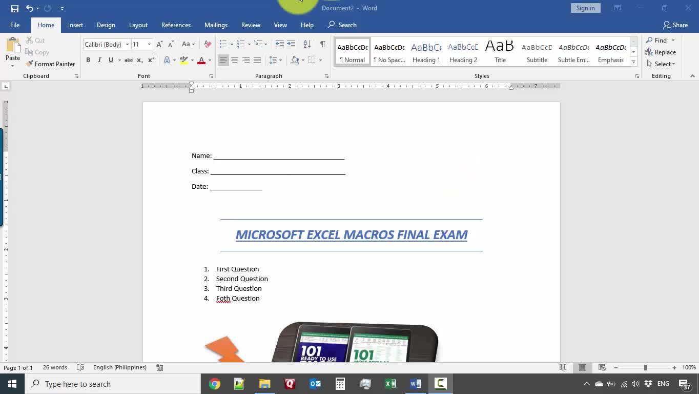This screenshot has width=699, height=394.
Task: Open the Mailings ribbon tab
Action: (x=216, y=25)
